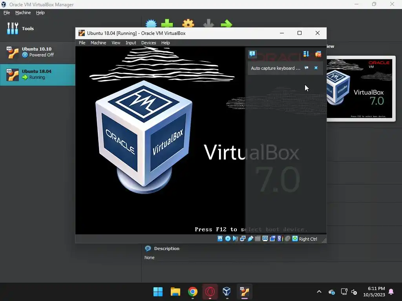This screenshot has height=301, width=402.
Task: Open the File menu in VirtualBox Manager
Action: [7, 13]
